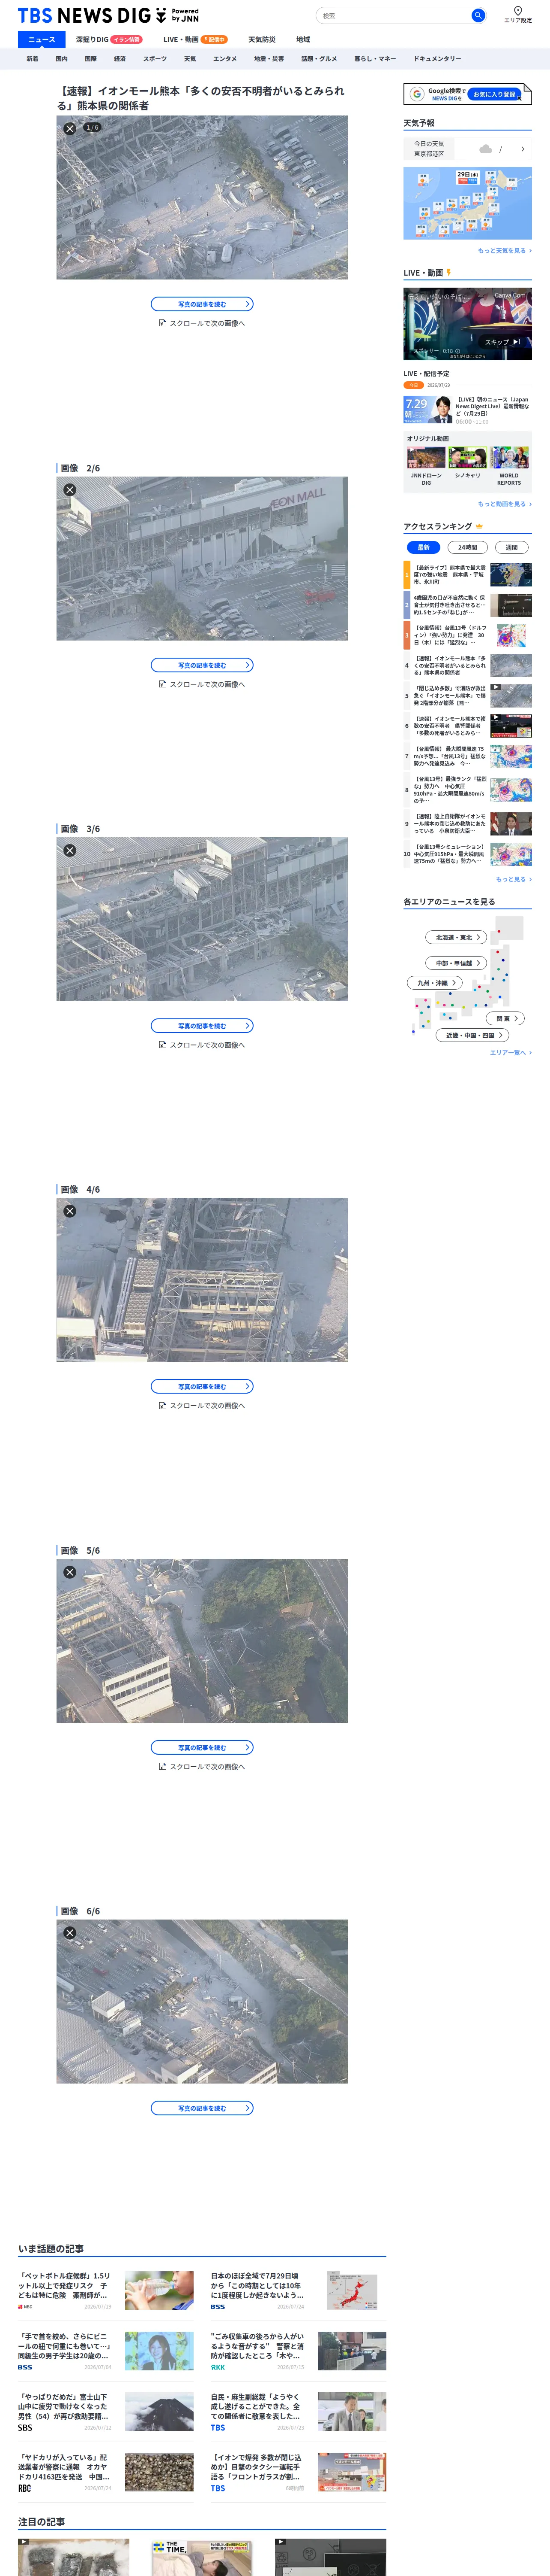Switch to the LIVE・動画 tab

coord(196,40)
